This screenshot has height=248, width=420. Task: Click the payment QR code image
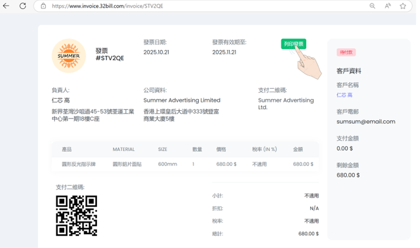pos(76,216)
